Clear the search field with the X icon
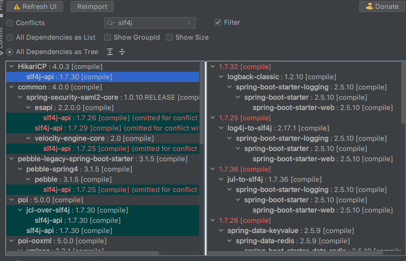This screenshot has width=406, height=261. pos(189,23)
